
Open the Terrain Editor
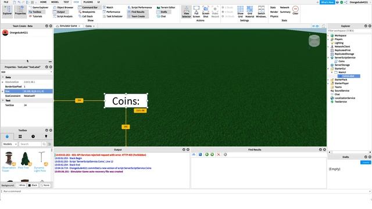point(166,8)
